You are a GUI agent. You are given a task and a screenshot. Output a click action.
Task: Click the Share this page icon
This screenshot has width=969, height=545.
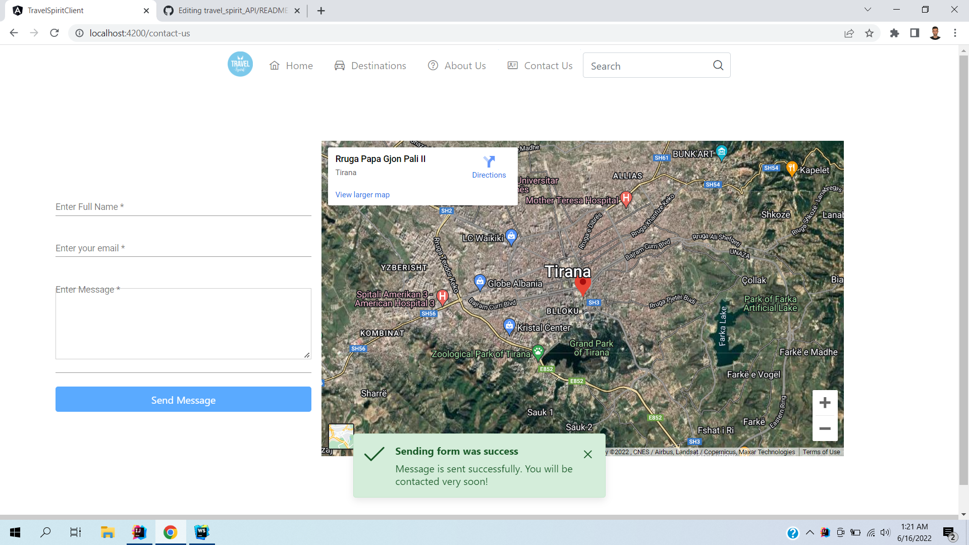[x=849, y=33]
